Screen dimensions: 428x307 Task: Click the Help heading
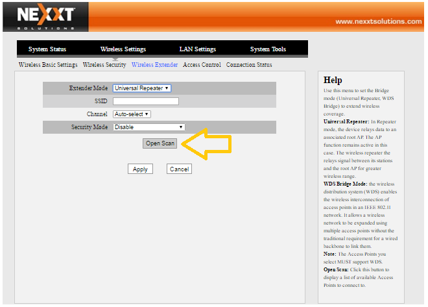(x=333, y=80)
